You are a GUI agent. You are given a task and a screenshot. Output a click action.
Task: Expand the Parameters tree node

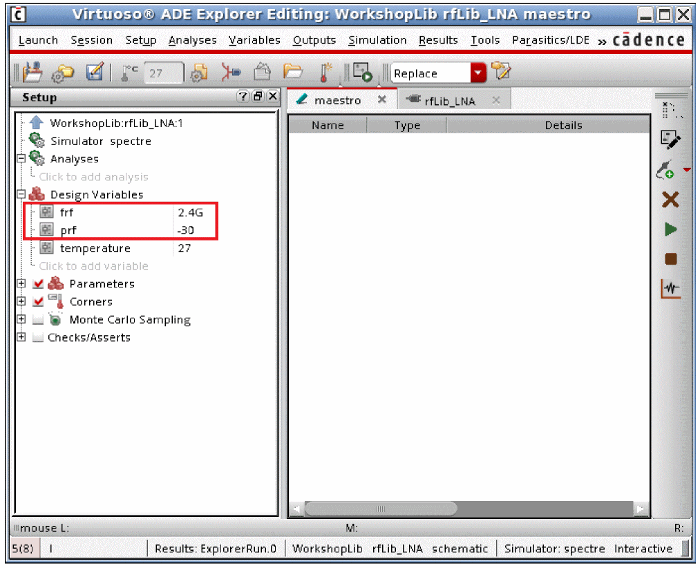tap(21, 283)
